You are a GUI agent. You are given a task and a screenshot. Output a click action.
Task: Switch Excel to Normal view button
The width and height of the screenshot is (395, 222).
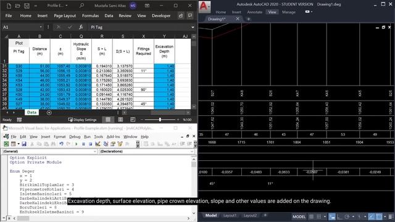pyautogui.click(x=108, y=120)
